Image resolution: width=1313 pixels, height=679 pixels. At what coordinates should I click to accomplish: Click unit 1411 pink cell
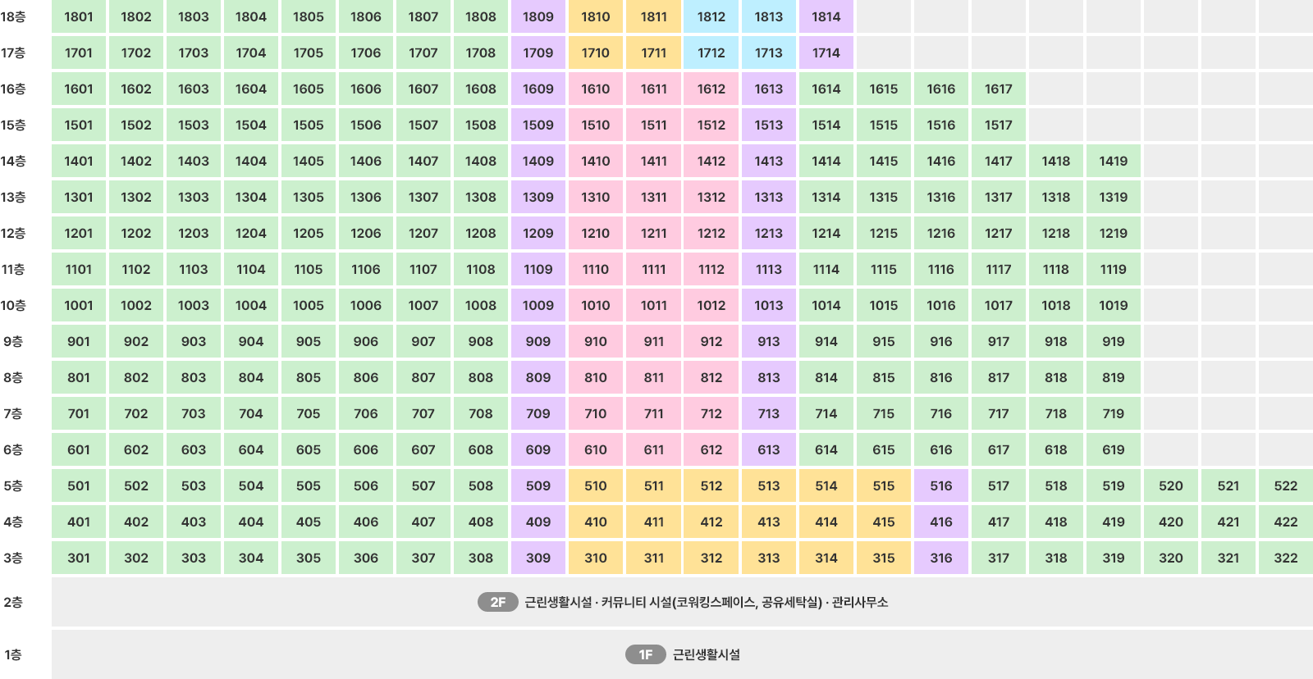[x=653, y=161]
